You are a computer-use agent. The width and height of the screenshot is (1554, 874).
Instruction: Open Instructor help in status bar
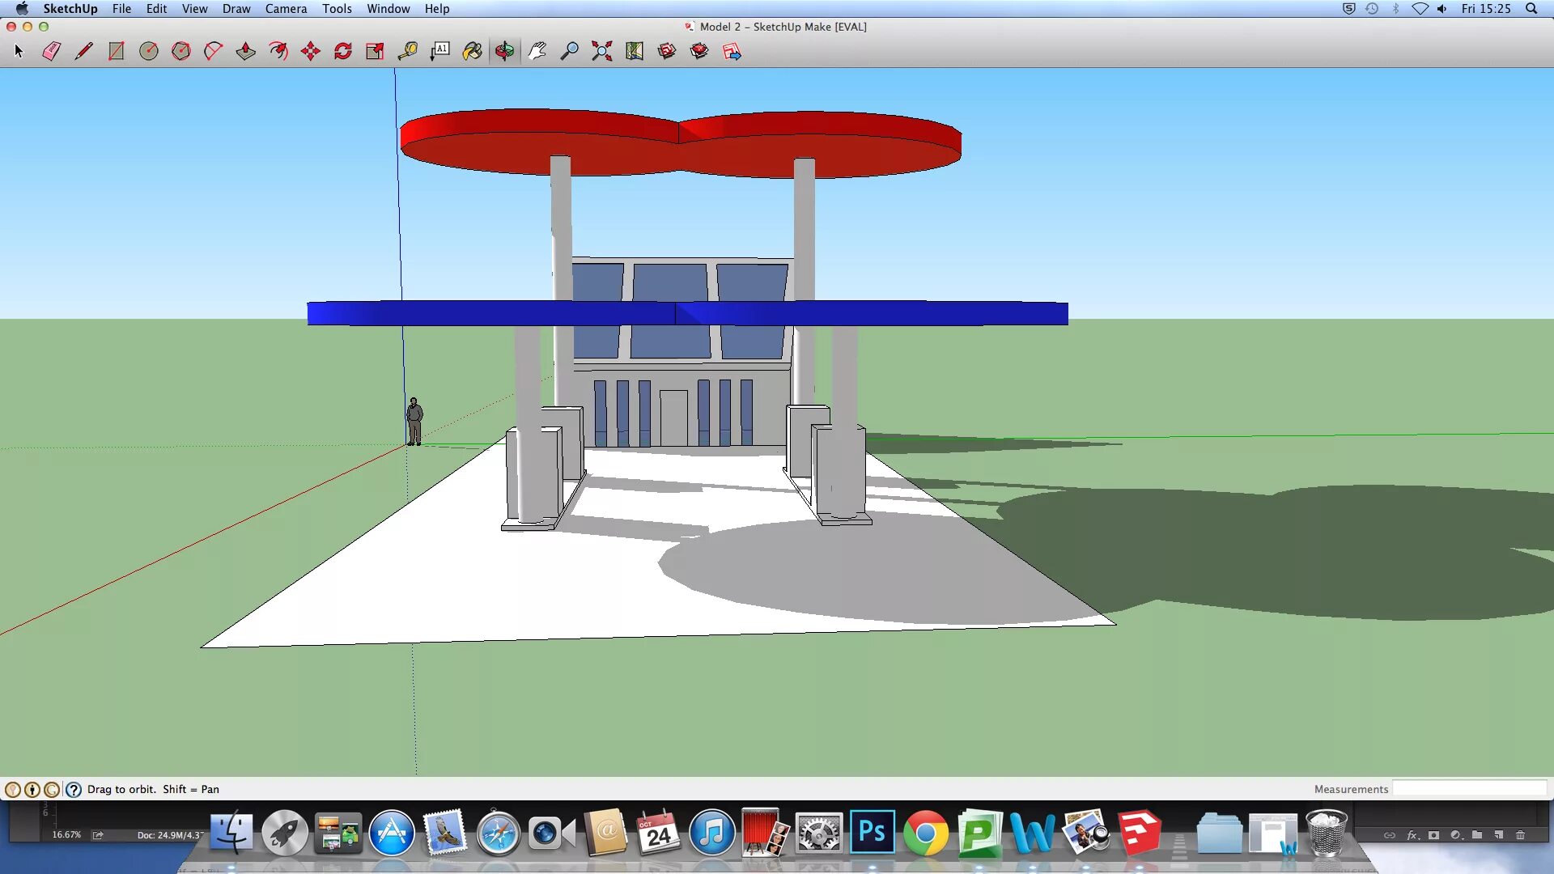click(x=74, y=789)
